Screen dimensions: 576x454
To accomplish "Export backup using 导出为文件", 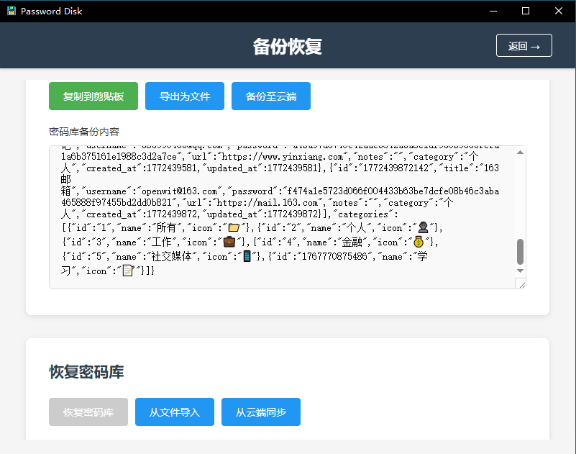I will click(185, 96).
